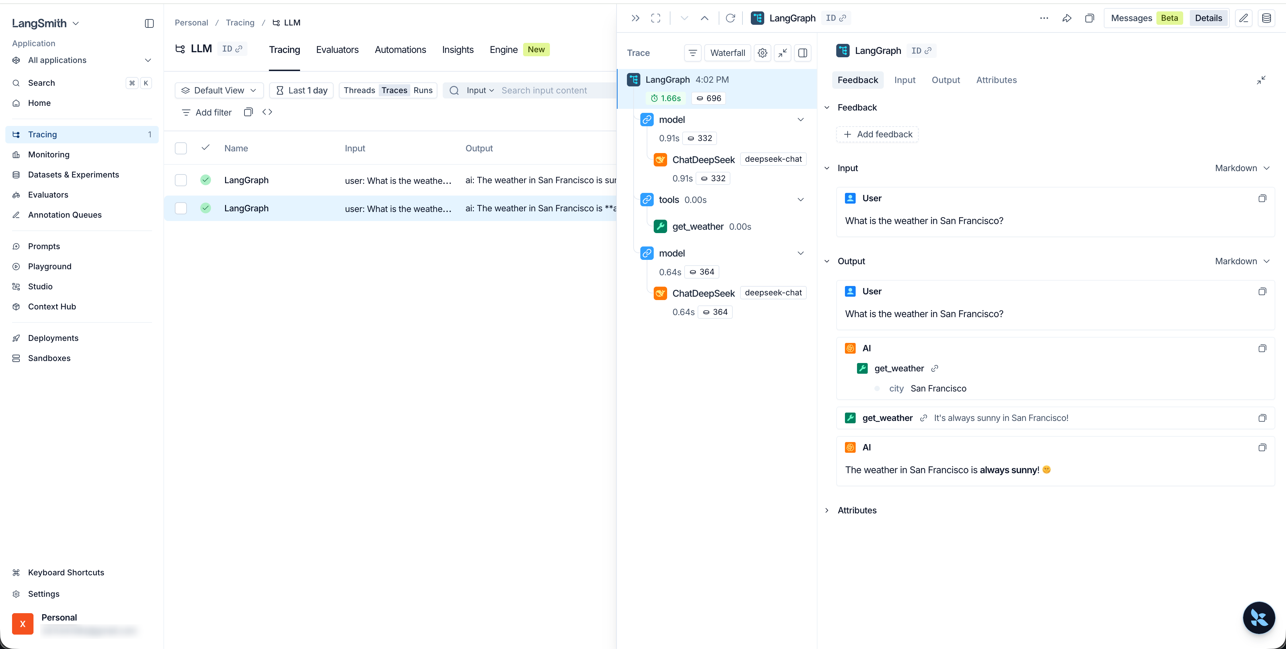
Task: Collapse trace panel with double chevron
Action: (635, 18)
